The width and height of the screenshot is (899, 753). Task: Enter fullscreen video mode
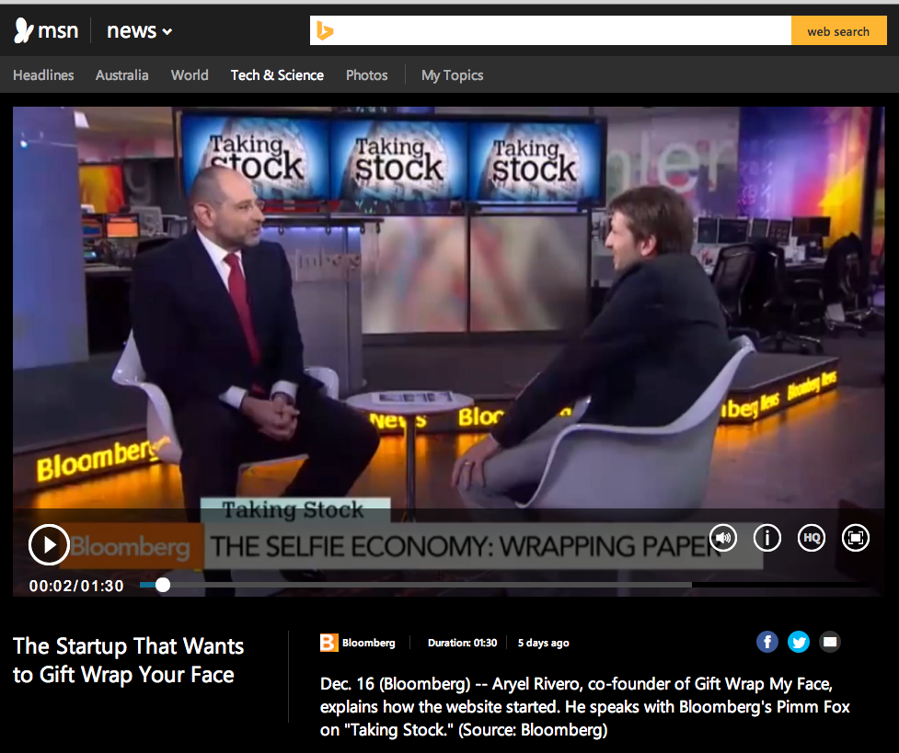point(855,538)
